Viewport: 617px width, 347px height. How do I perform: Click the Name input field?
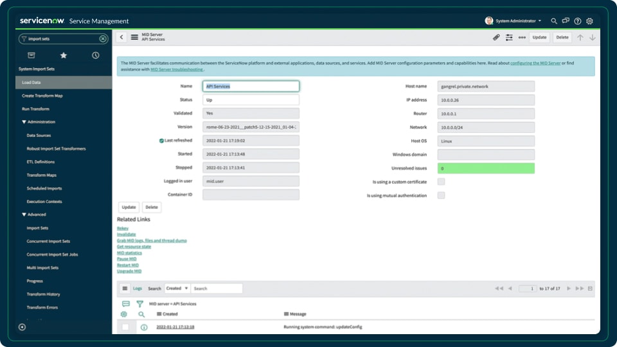(251, 86)
